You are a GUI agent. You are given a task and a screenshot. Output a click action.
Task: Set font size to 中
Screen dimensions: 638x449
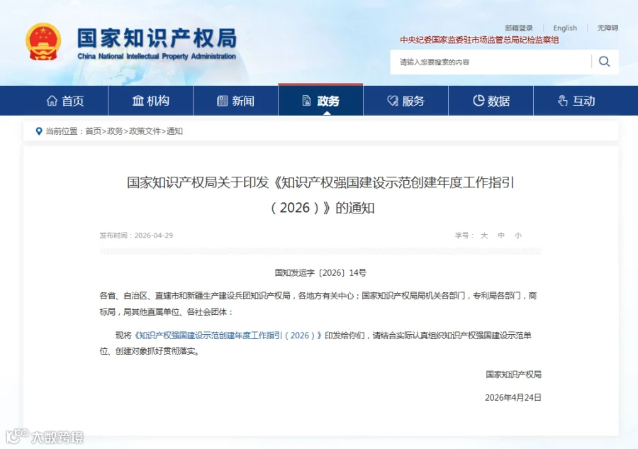501,235
